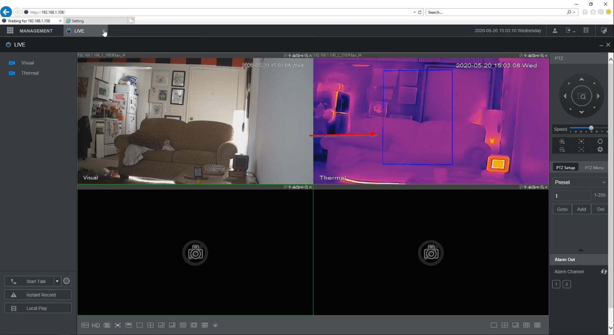Click the QR code icon in header

pyautogui.click(x=586, y=31)
